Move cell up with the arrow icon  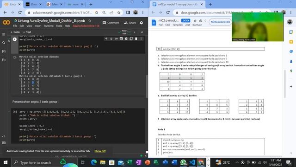(106, 39)
